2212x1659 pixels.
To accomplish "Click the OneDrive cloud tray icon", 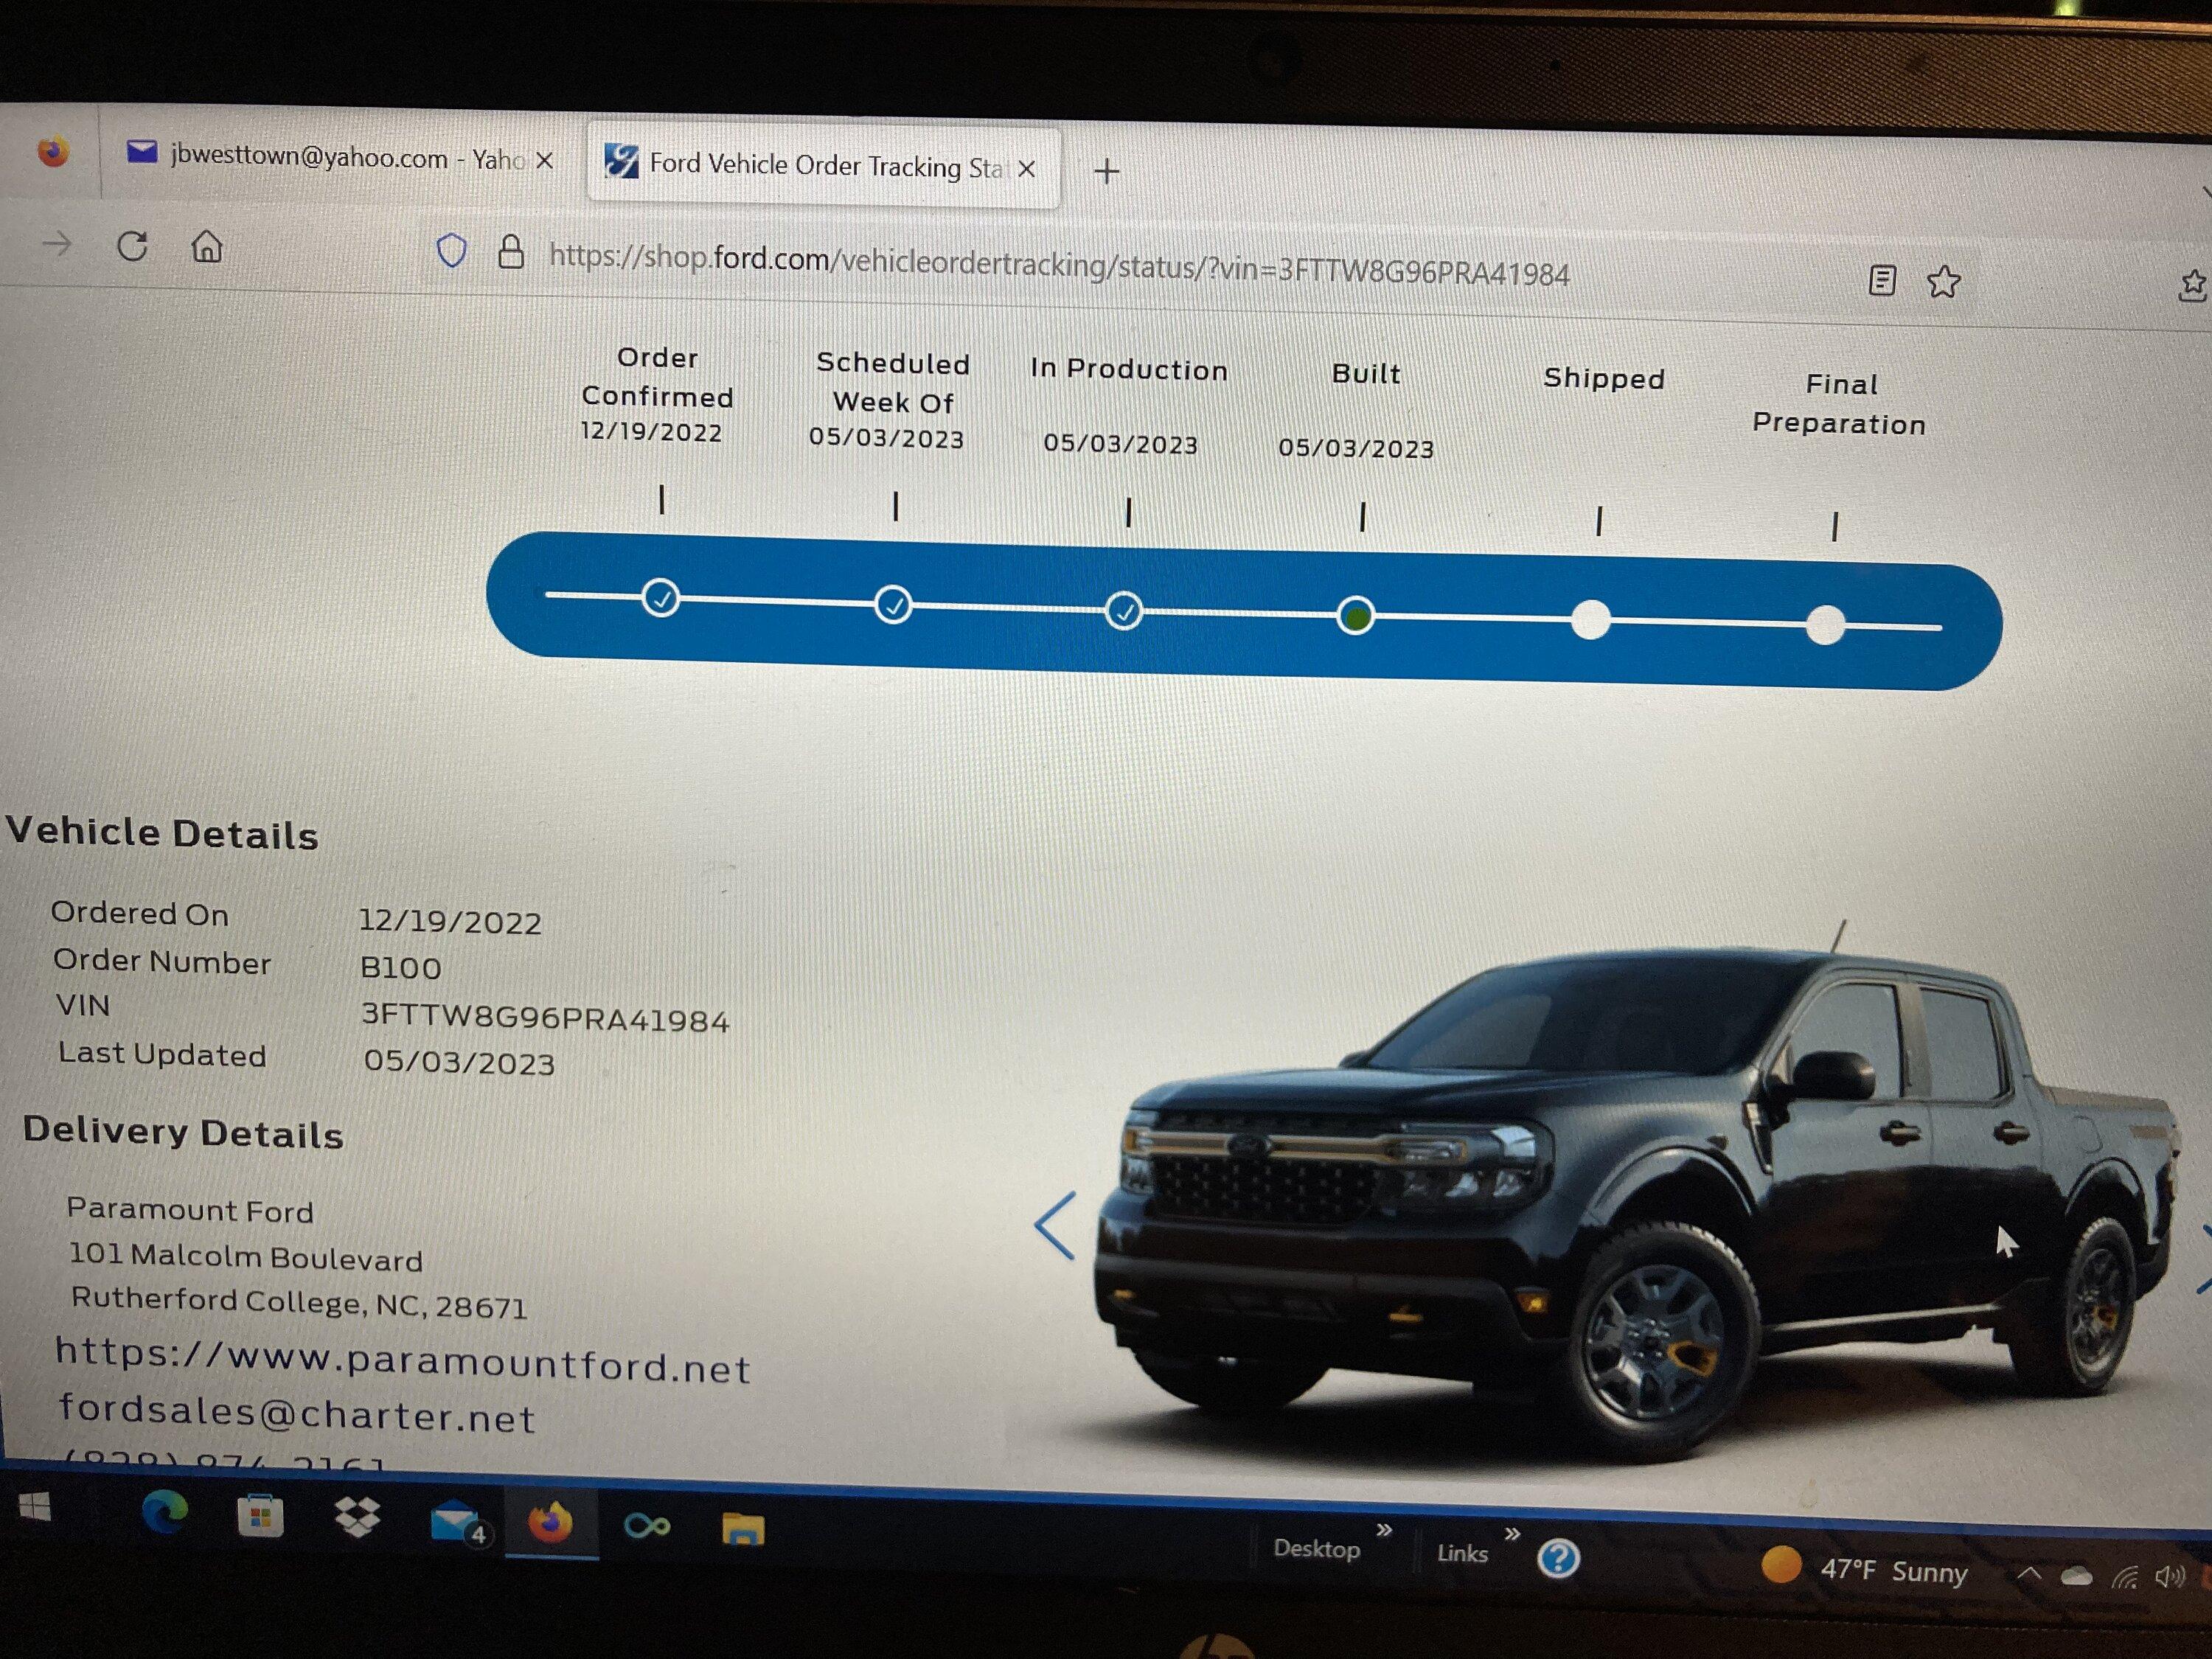I will pos(2076,1577).
